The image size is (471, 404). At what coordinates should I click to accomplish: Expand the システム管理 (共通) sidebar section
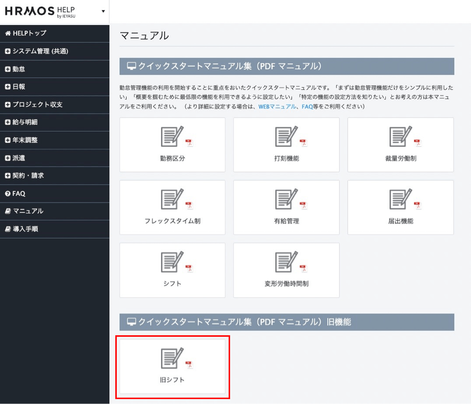click(x=37, y=51)
